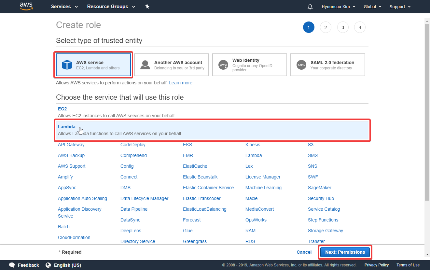The width and height of the screenshot is (430, 270).
Task: Open the pin shortcuts icon in navbar
Action: [x=147, y=7]
